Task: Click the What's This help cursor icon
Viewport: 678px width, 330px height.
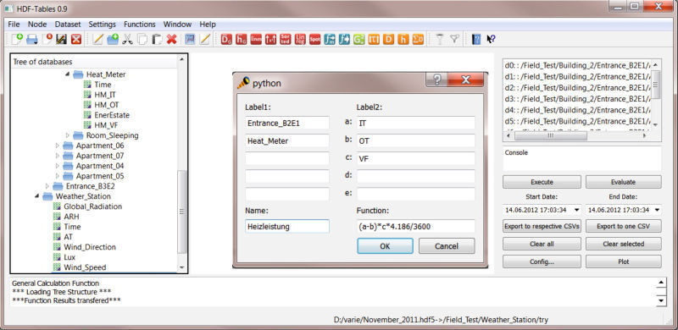Action: coord(491,39)
